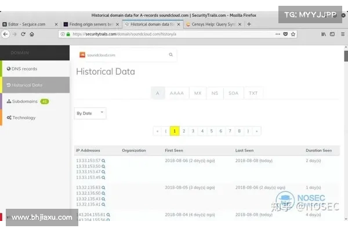This screenshot has height=232, width=348.
Task: Select the AAAA record type tab
Action: tap(177, 93)
